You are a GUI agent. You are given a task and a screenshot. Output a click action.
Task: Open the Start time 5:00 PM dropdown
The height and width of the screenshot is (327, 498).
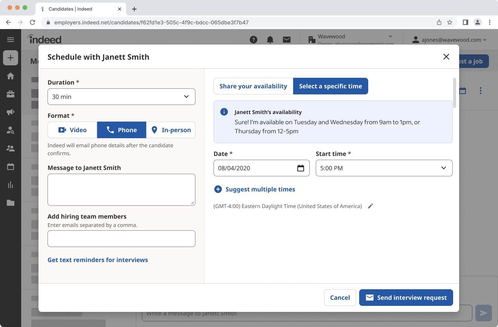pos(384,168)
